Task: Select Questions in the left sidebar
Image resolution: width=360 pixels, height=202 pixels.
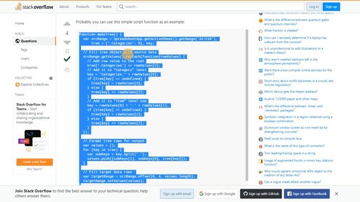Action: [29, 41]
